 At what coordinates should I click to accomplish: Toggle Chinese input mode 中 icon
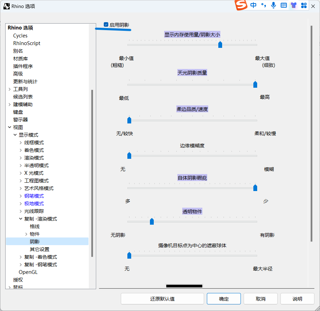click(x=253, y=5)
